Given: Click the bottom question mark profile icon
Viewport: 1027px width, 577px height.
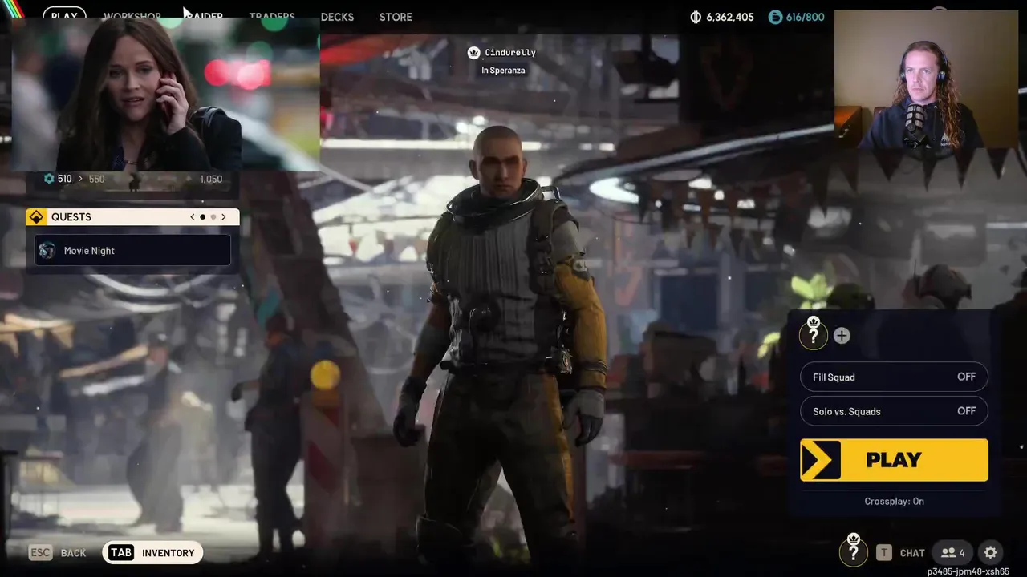Looking at the screenshot, I should tap(854, 551).
